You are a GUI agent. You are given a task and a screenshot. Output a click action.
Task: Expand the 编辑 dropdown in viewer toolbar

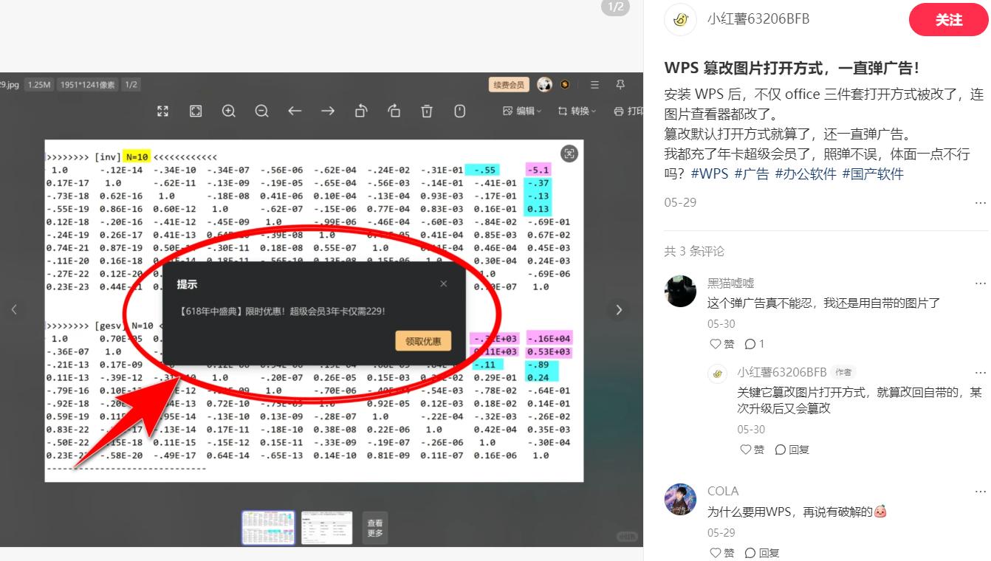[x=522, y=111]
